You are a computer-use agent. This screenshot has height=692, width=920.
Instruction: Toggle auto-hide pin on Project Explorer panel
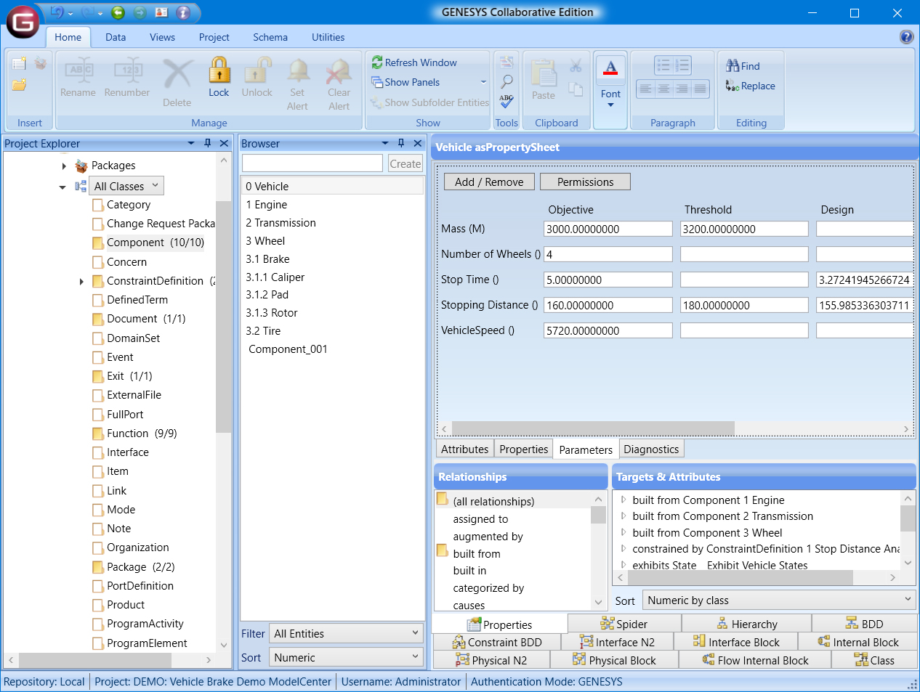tap(209, 143)
